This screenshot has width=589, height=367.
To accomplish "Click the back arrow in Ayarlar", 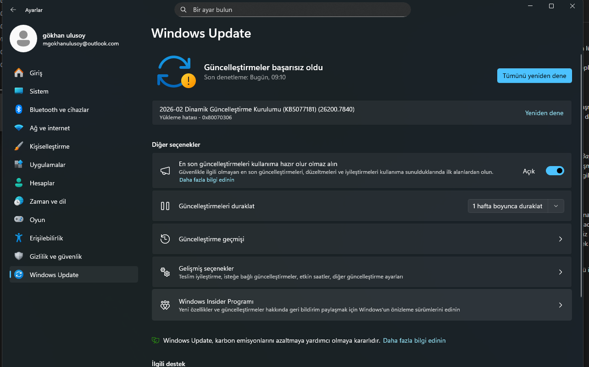I will click(13, 10).
